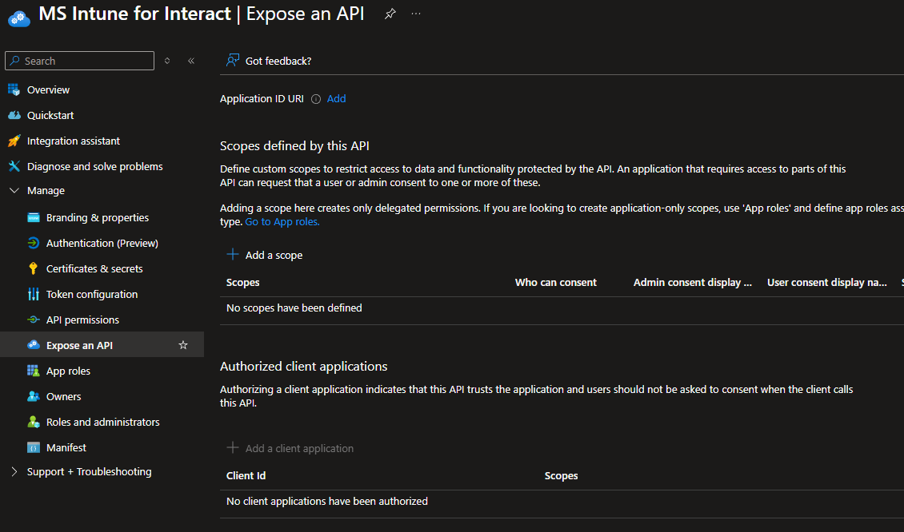Click Add a scope button text
The height and width of the screenshot is (532, 904).
pos(274,255)
